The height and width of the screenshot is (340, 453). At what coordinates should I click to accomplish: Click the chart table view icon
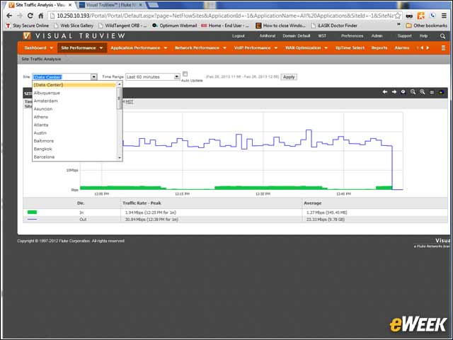[432, 92]
